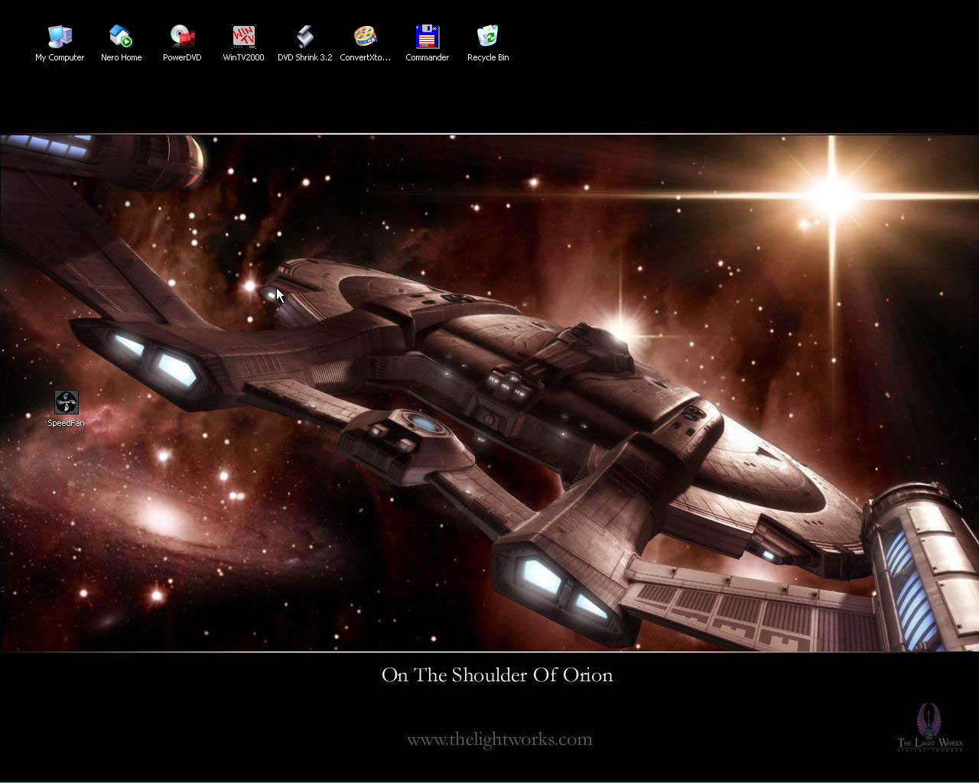Click the 'SpeedFan' text label
The height and width of the screenshot is (783, 979).
click(66, 423)
